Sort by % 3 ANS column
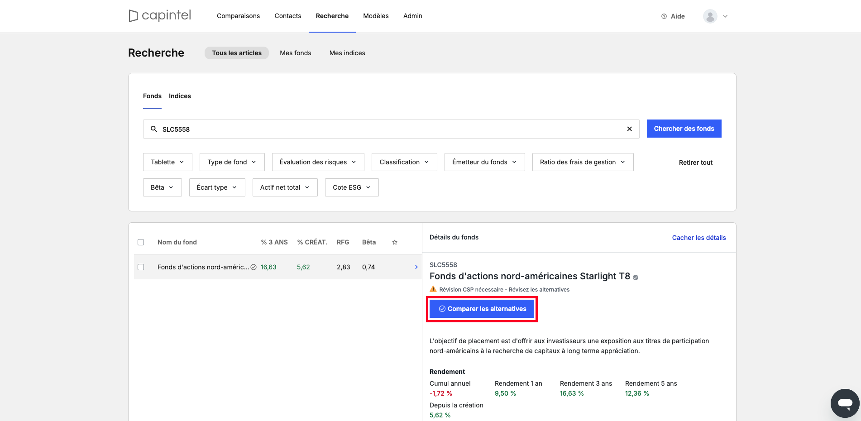Screen dimensions: 861x421 coord(274,242)
